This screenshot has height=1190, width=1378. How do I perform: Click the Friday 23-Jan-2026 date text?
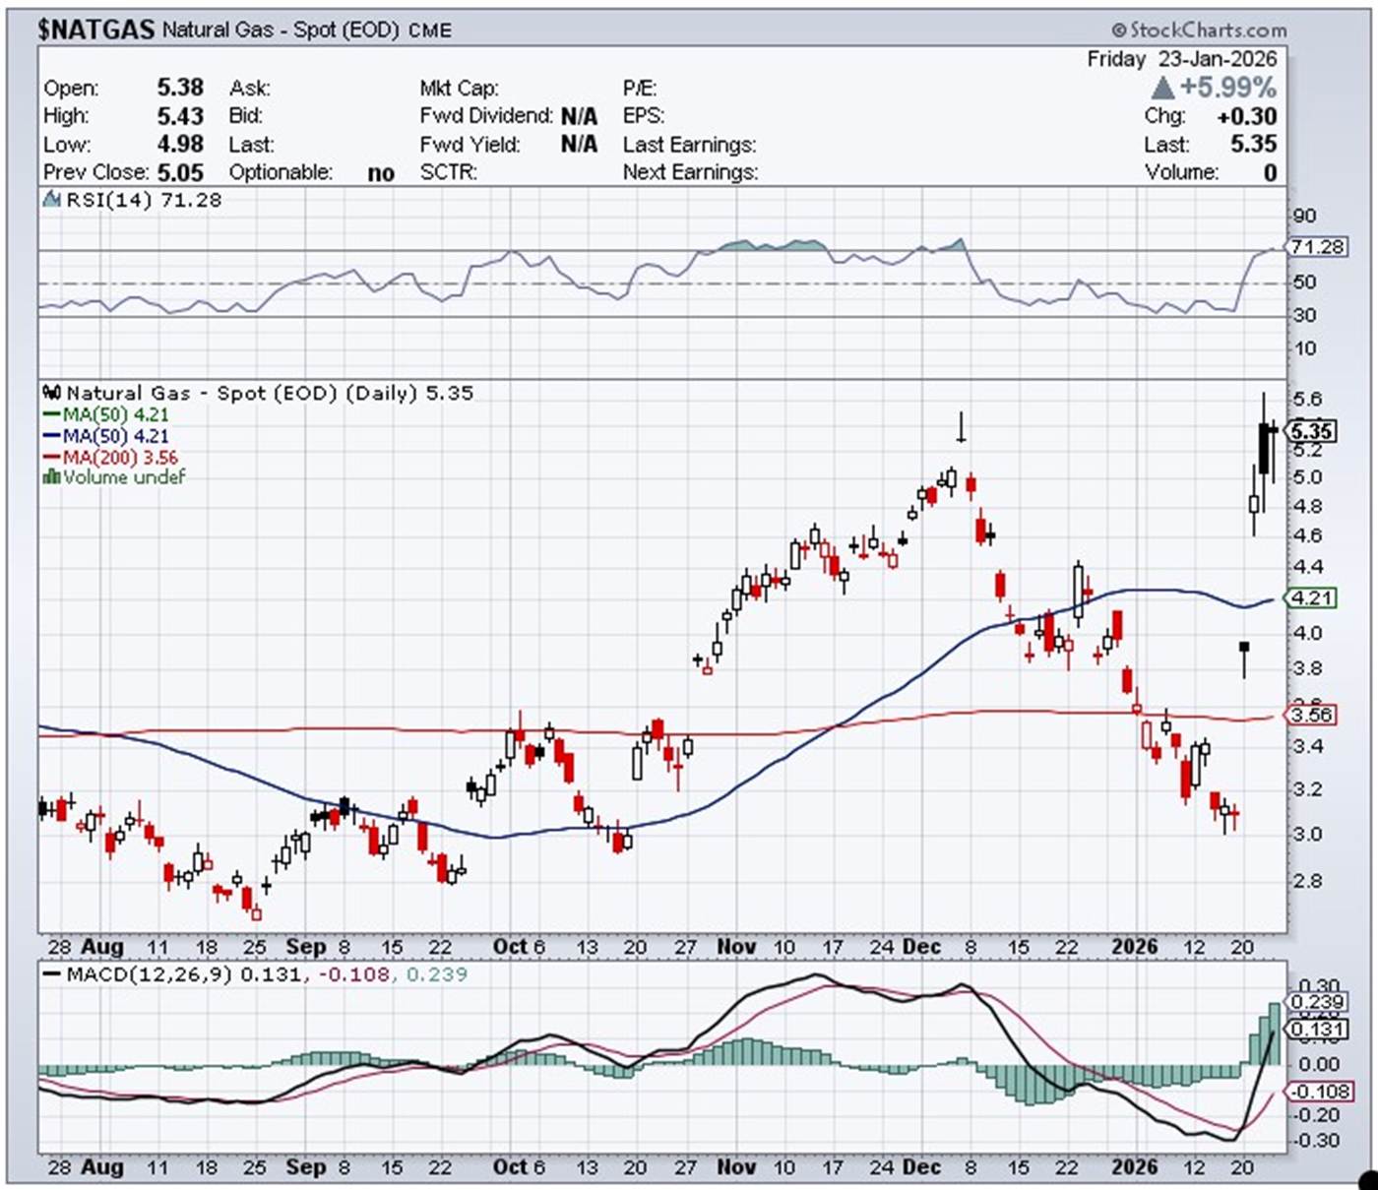1181,59
